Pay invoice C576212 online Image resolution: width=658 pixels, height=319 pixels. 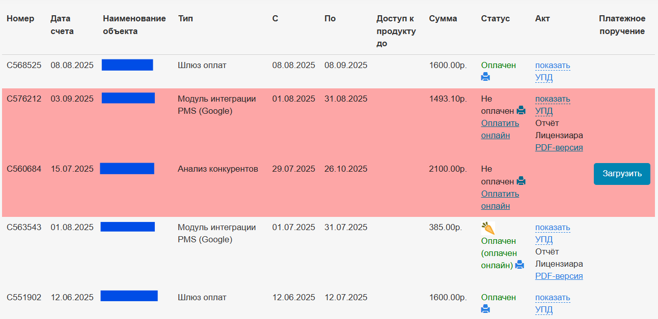point(500,129)
